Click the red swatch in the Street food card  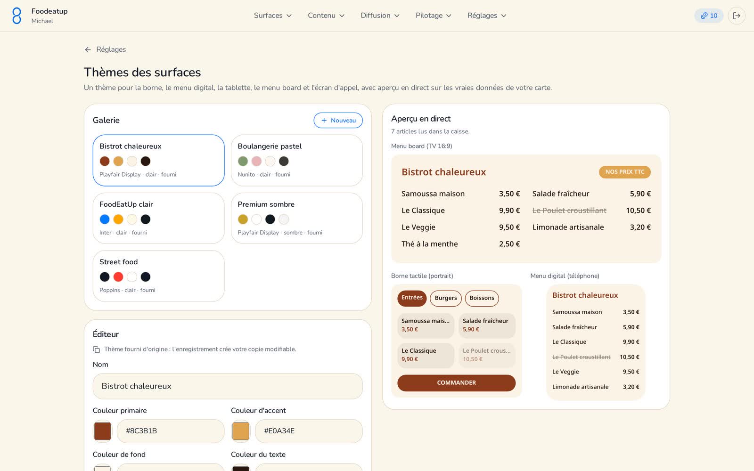118,277
